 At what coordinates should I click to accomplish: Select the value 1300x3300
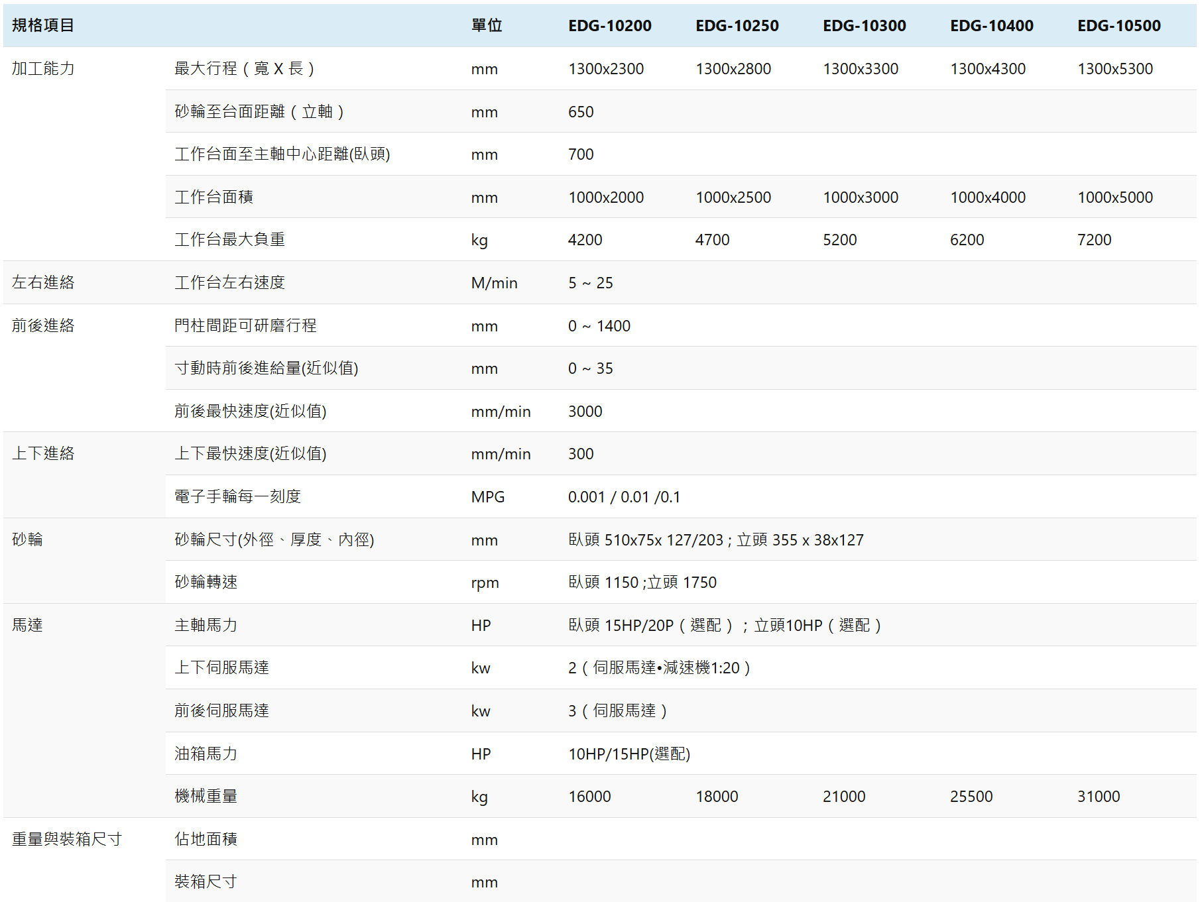861,69
